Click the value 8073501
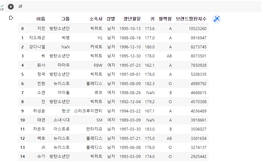Viewport: 263px width, 162px height. pyautogui.click(x=199, y=56)
